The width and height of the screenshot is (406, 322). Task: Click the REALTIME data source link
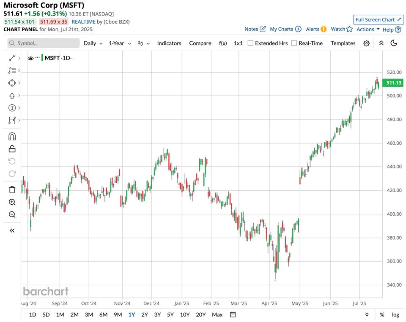point(83,22)
